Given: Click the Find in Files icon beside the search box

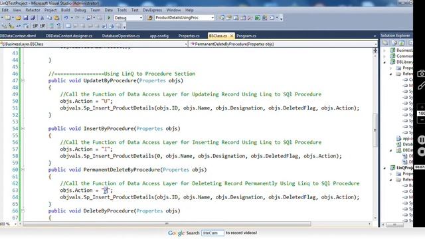Looking at the screenshot, I should coord(149,18).
